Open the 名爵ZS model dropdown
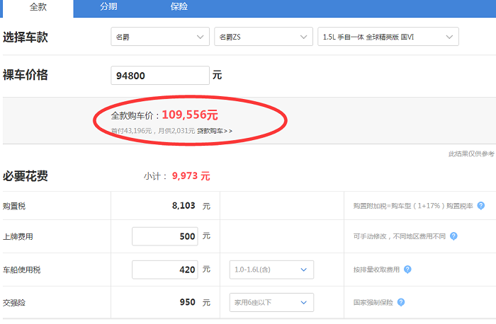Image resolution: width=496 pixels, height=324 pixels. coord(264,37)
